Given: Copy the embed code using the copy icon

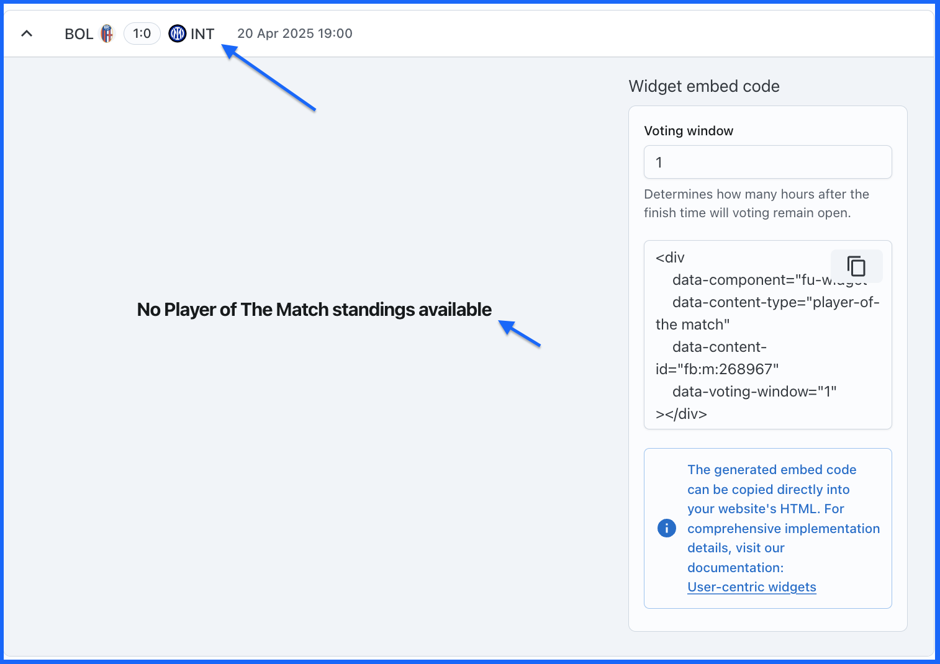Looking at the screenshot, I should [x=856, y=266].
